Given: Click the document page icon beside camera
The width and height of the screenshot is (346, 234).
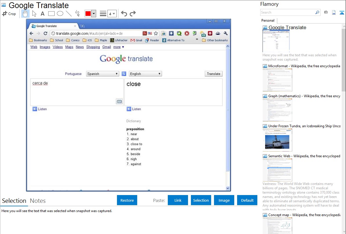Looking at the screenshot, I should (x=334, y=12).
